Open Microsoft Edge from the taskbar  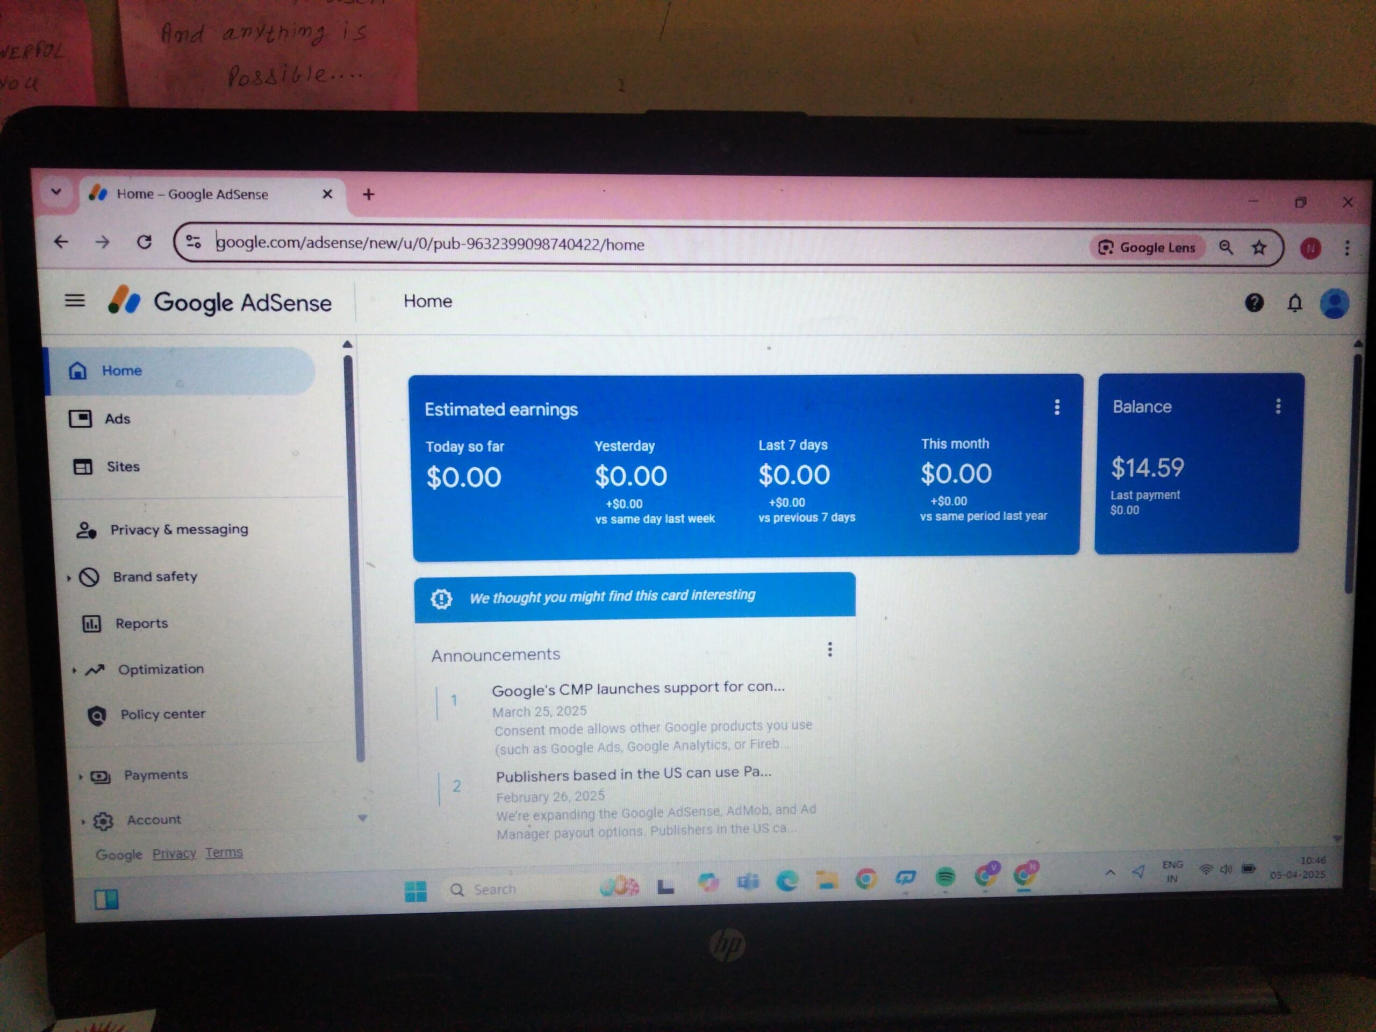(x=787, y=881)
